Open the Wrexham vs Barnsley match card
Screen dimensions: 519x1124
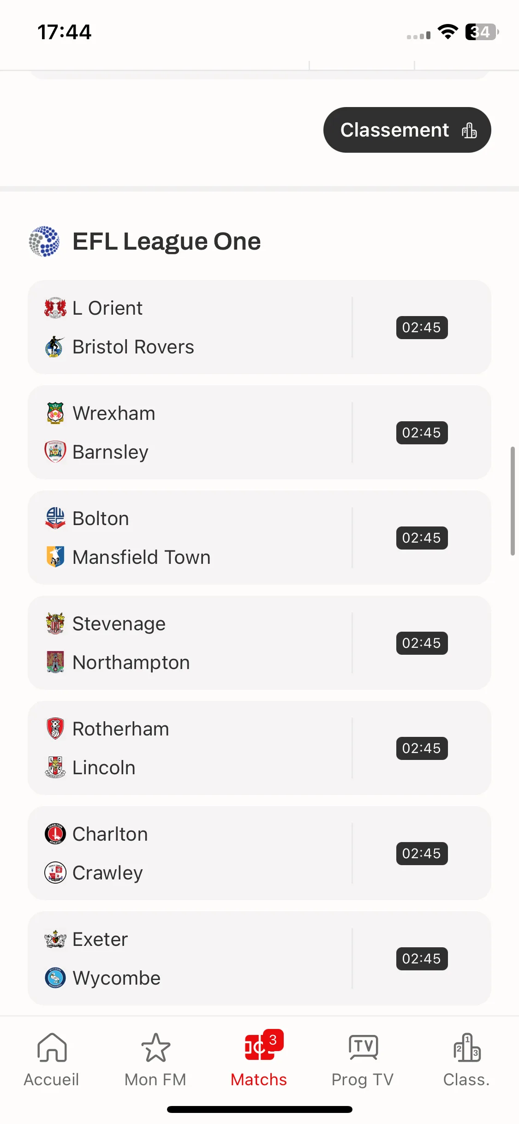pos(259,432)
